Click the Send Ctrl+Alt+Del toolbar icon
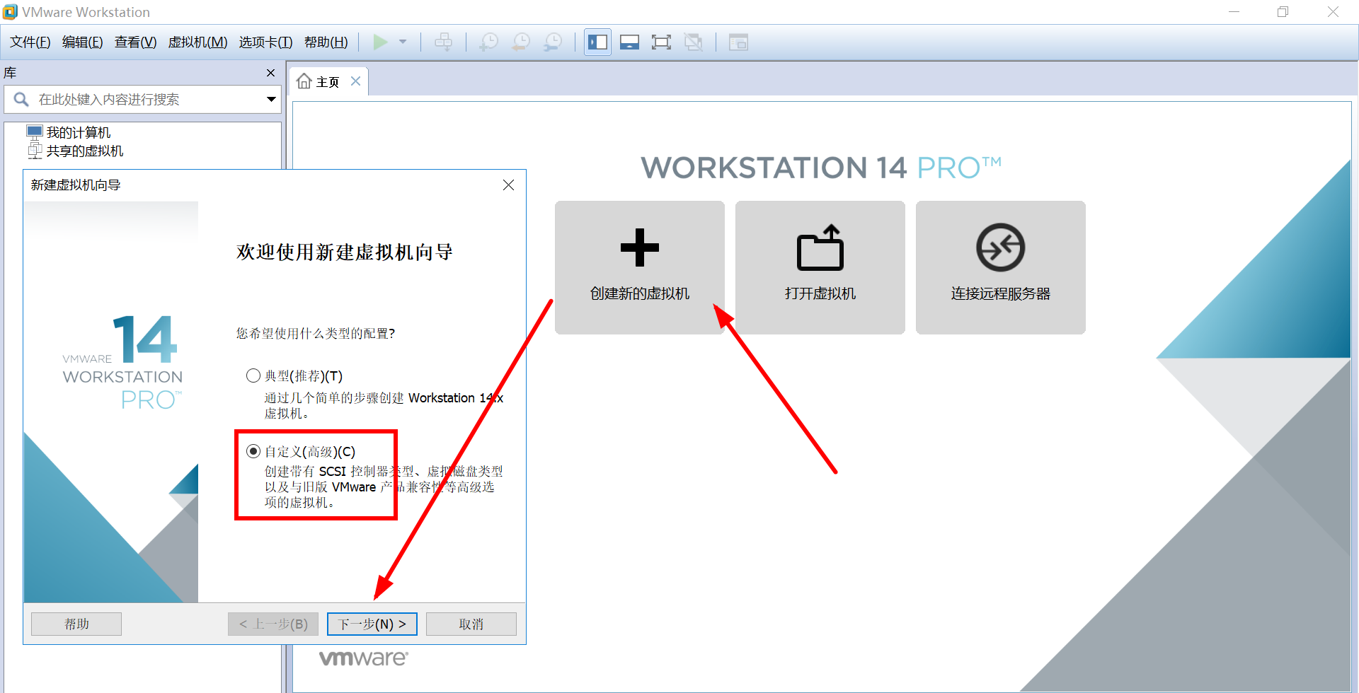Viewport: 1359px width, 693px height. click(x=444, y=42)
